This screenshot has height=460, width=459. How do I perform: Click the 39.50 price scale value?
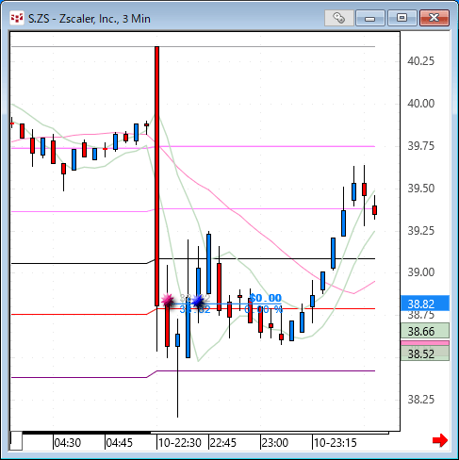(421, 189)
